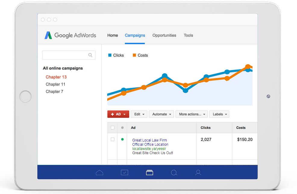The image size is (297, 194).
Task: Expand the Labels dropdown
Action: 219,114
